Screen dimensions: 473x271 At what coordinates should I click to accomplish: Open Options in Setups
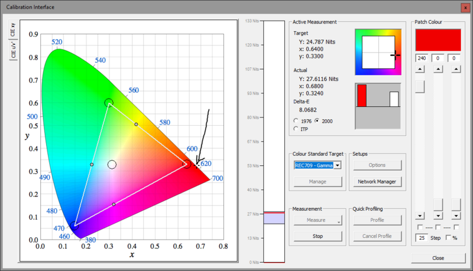(377, 165)
